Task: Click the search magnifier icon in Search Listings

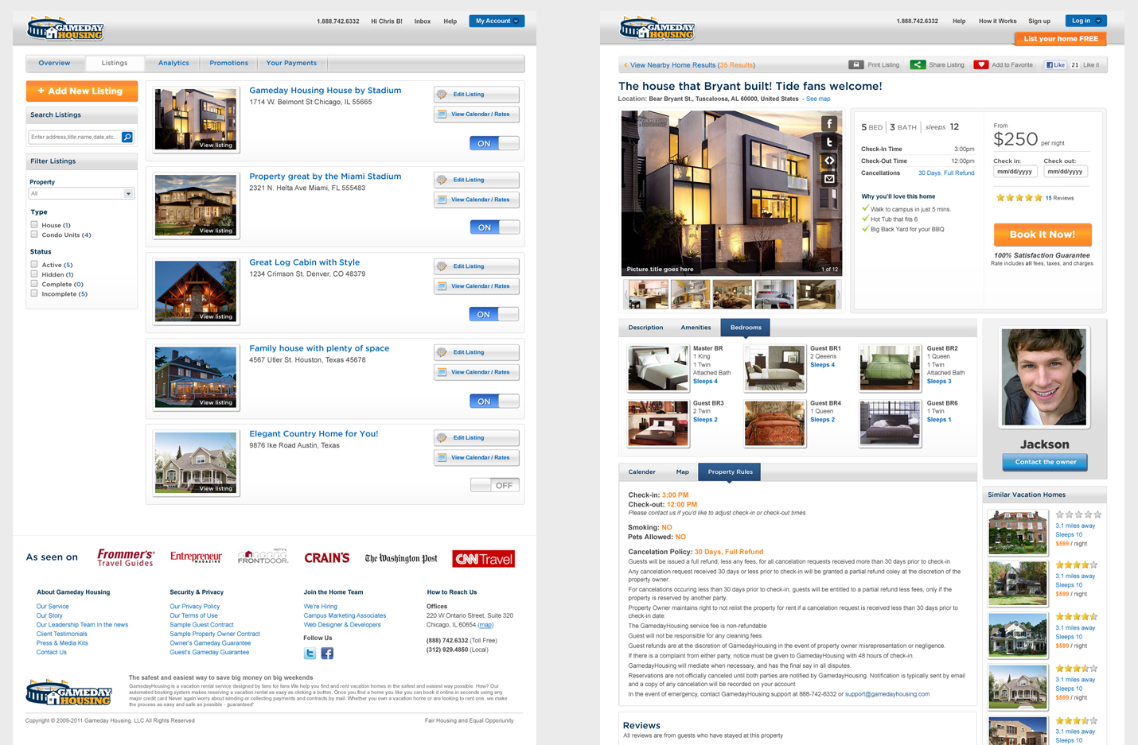Action: [x=127, y=137]
